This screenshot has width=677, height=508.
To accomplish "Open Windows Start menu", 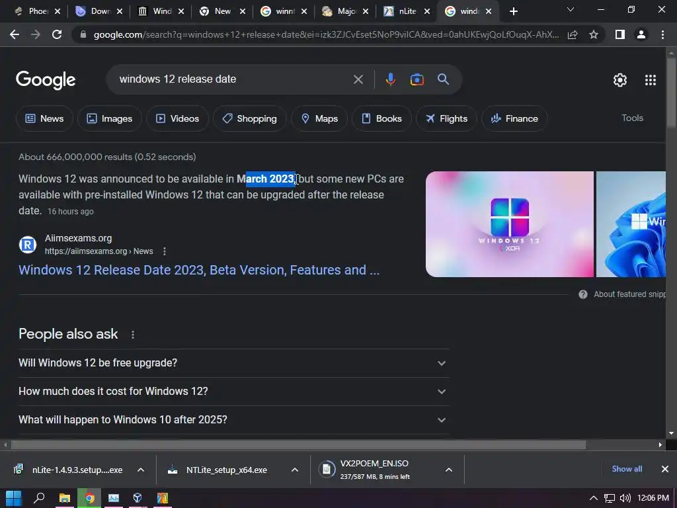I will [x=14, y=498].
